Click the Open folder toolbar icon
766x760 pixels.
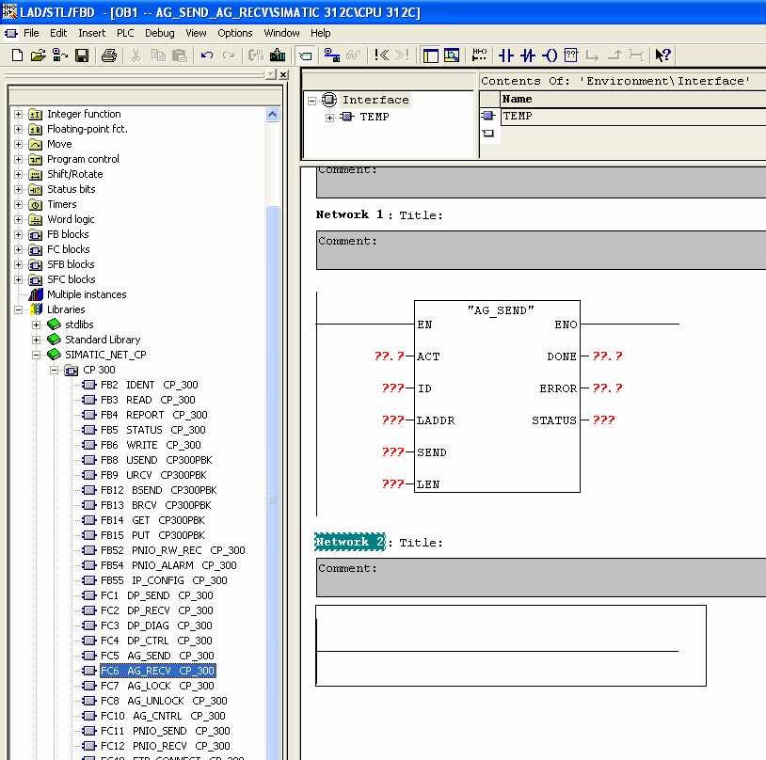point(38,55)
